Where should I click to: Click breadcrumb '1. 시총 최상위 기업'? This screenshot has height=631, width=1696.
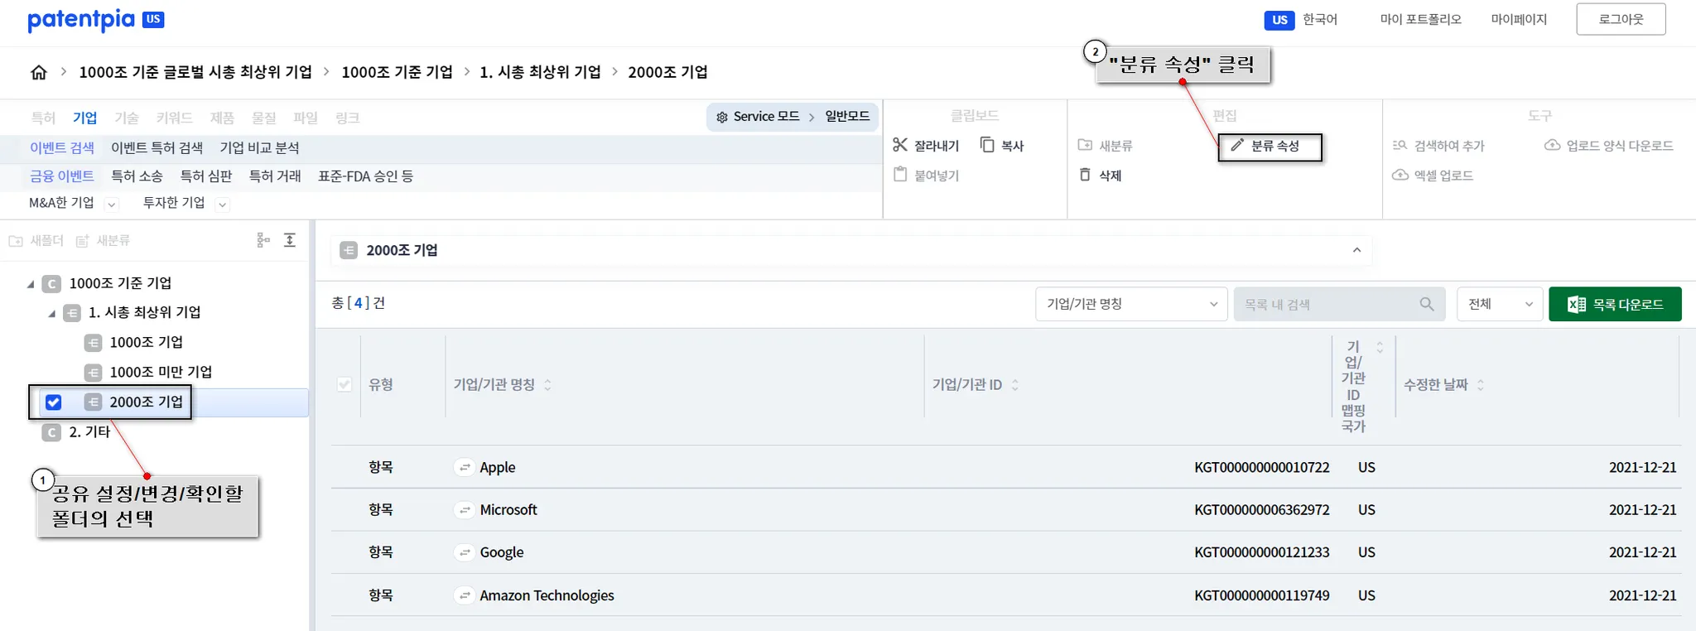[x=540, y=72]
